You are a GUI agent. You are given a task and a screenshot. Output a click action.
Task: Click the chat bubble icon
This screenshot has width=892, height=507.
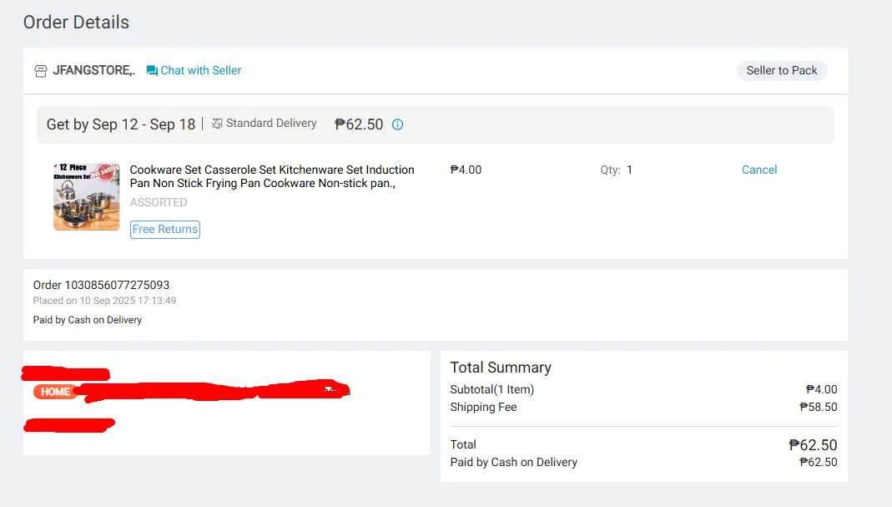pos(152,71)
